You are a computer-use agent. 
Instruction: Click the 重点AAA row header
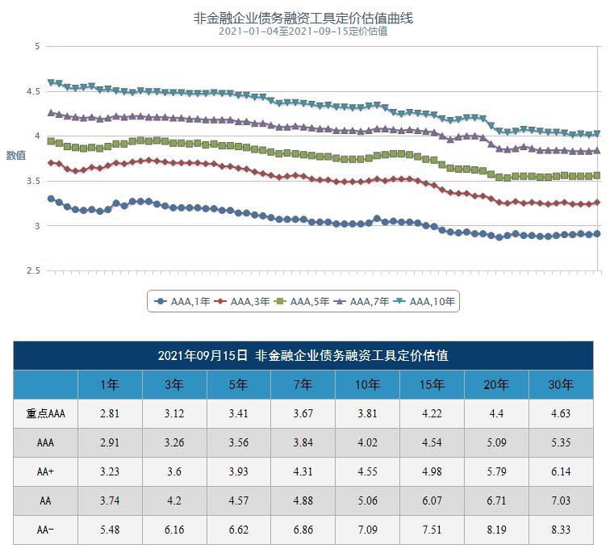click(x=45, y=414)
